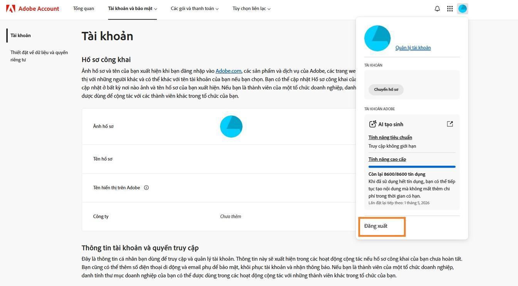518x286 pixels.
Task: Click Còn lại 8600/8600 tín dụng text
Action: 397,174
